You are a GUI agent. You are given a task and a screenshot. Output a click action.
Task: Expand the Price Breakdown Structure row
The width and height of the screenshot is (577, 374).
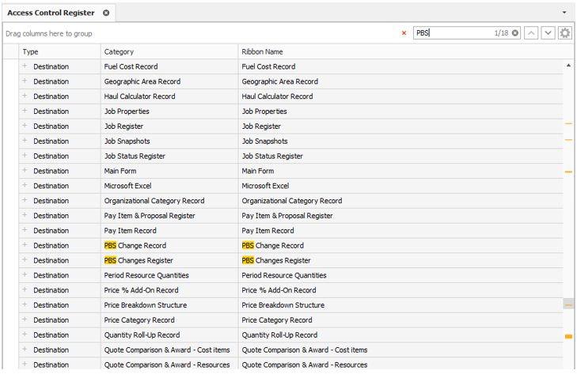click(x=25, y=305)
